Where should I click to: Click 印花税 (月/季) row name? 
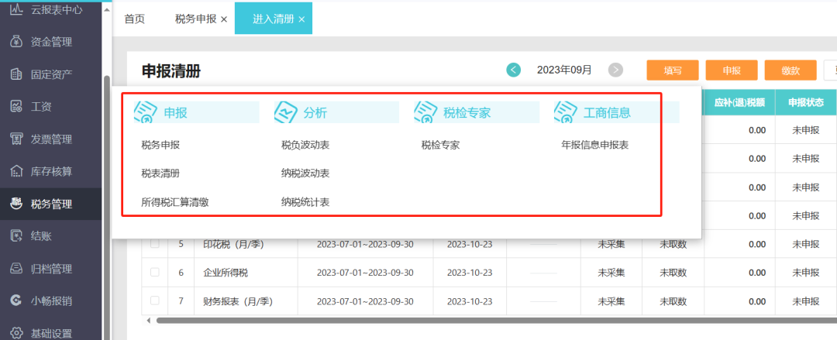click(234, 244)
